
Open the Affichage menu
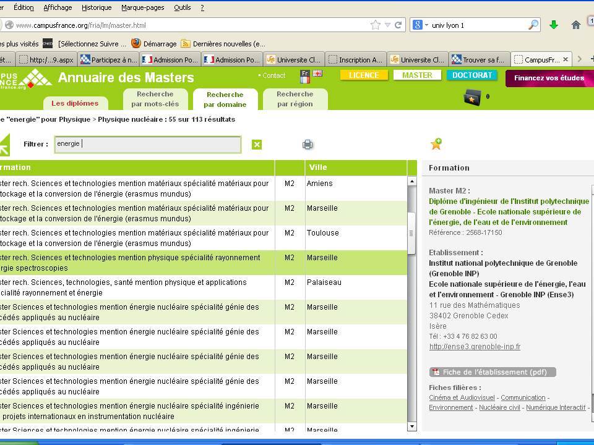point(58,7)
